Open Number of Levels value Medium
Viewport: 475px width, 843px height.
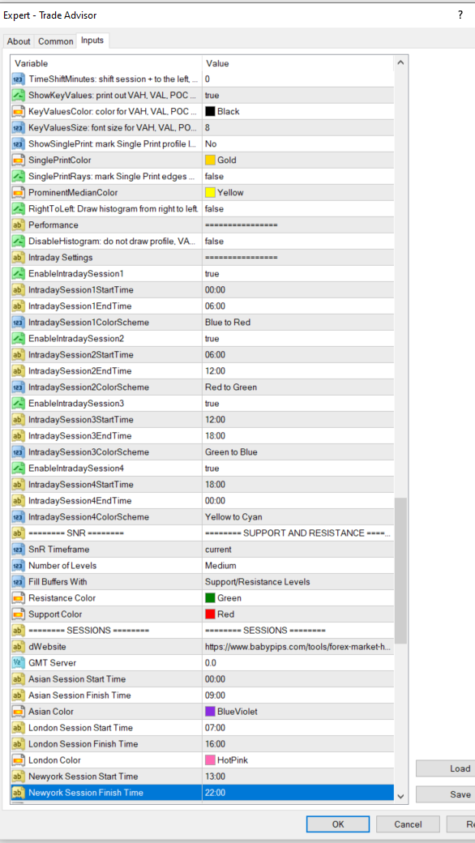click(297, 565)
